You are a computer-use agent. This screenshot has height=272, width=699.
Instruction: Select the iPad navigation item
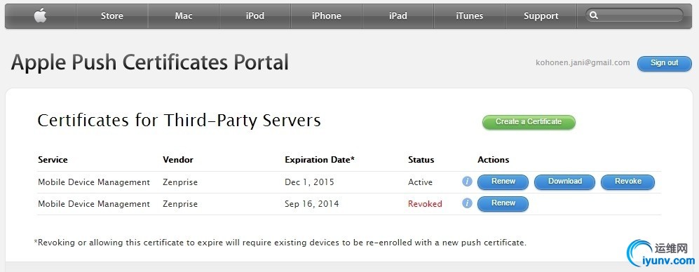point(398,15)
